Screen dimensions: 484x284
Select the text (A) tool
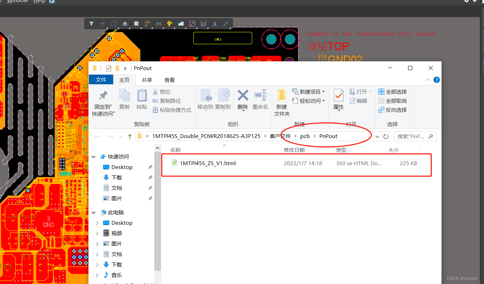(214, 24)
